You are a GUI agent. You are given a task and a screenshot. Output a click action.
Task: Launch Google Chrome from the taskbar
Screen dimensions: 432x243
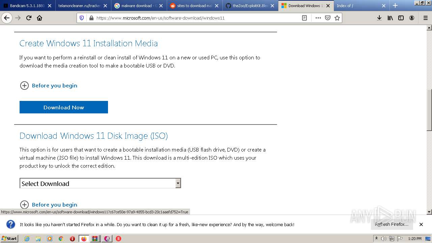tap(61, 239)
